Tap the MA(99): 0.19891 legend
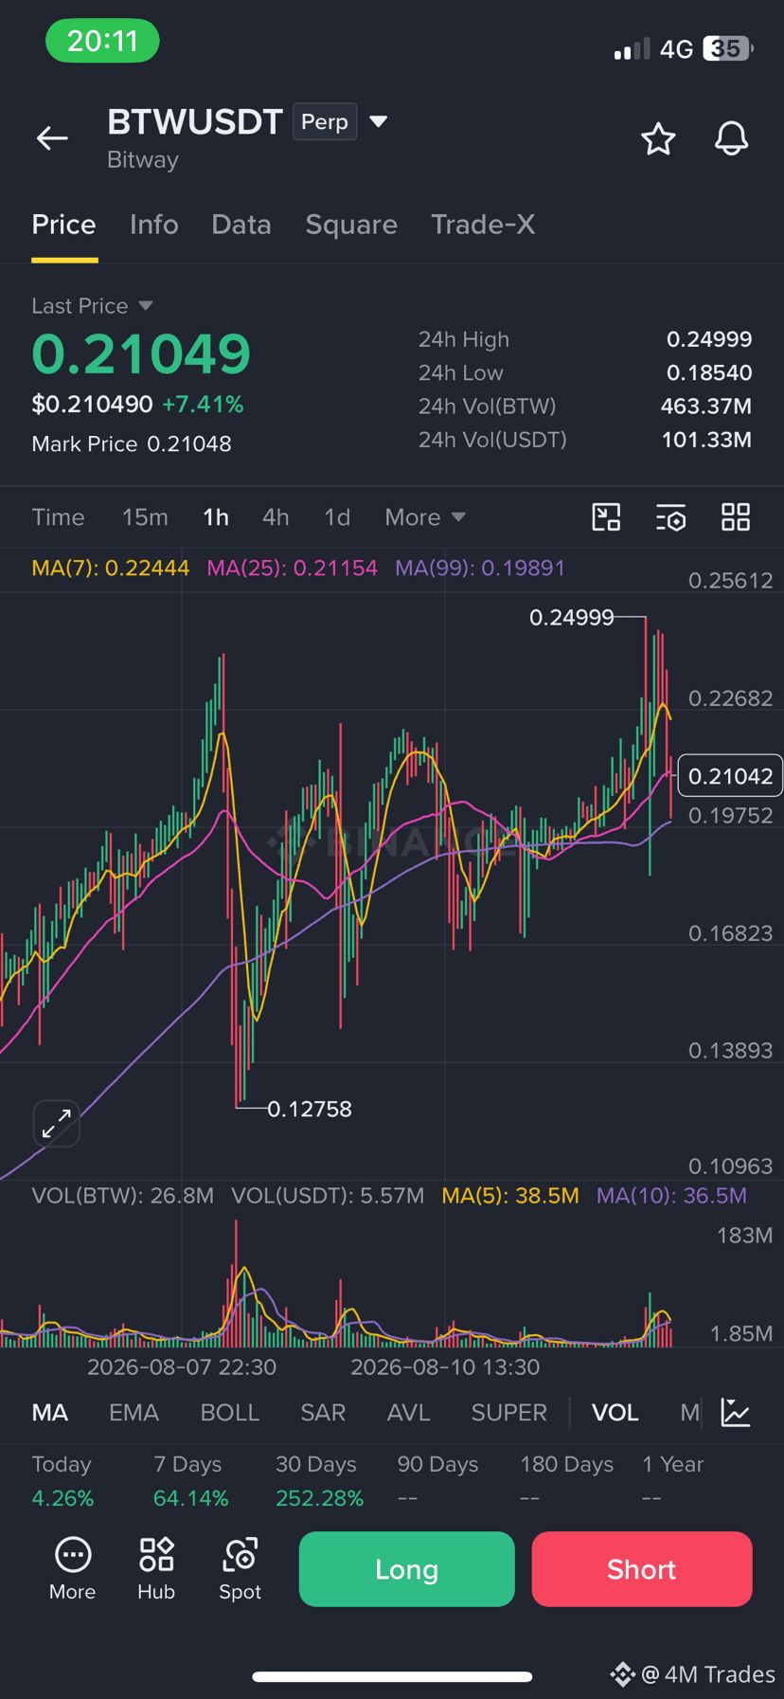784x1699 pixels. coord(480,568)
